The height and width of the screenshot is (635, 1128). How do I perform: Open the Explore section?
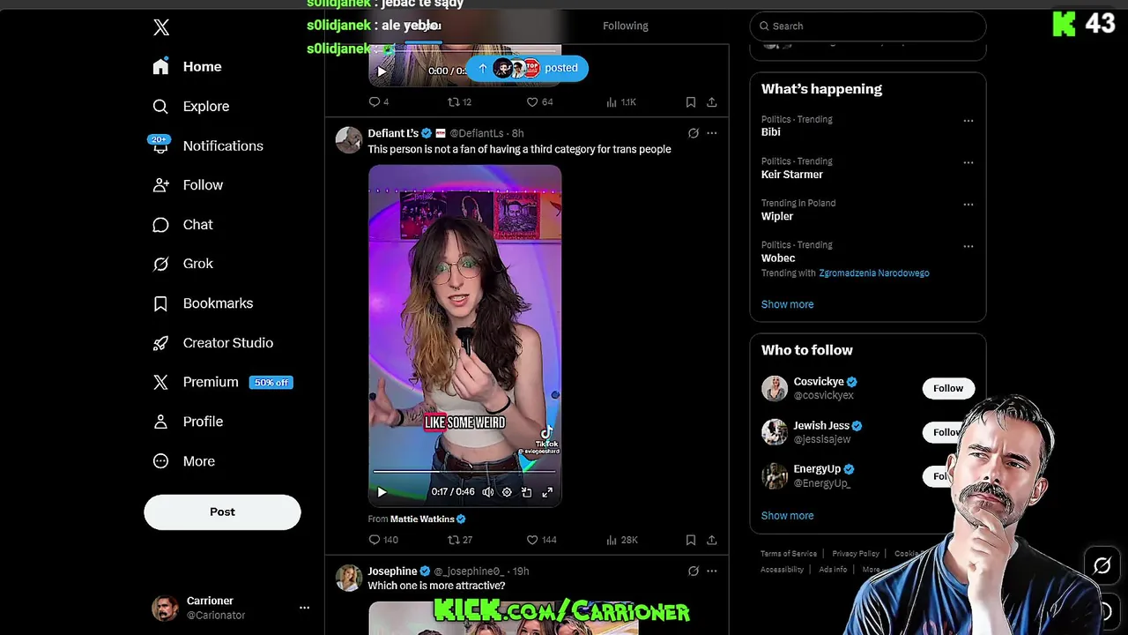190,107
